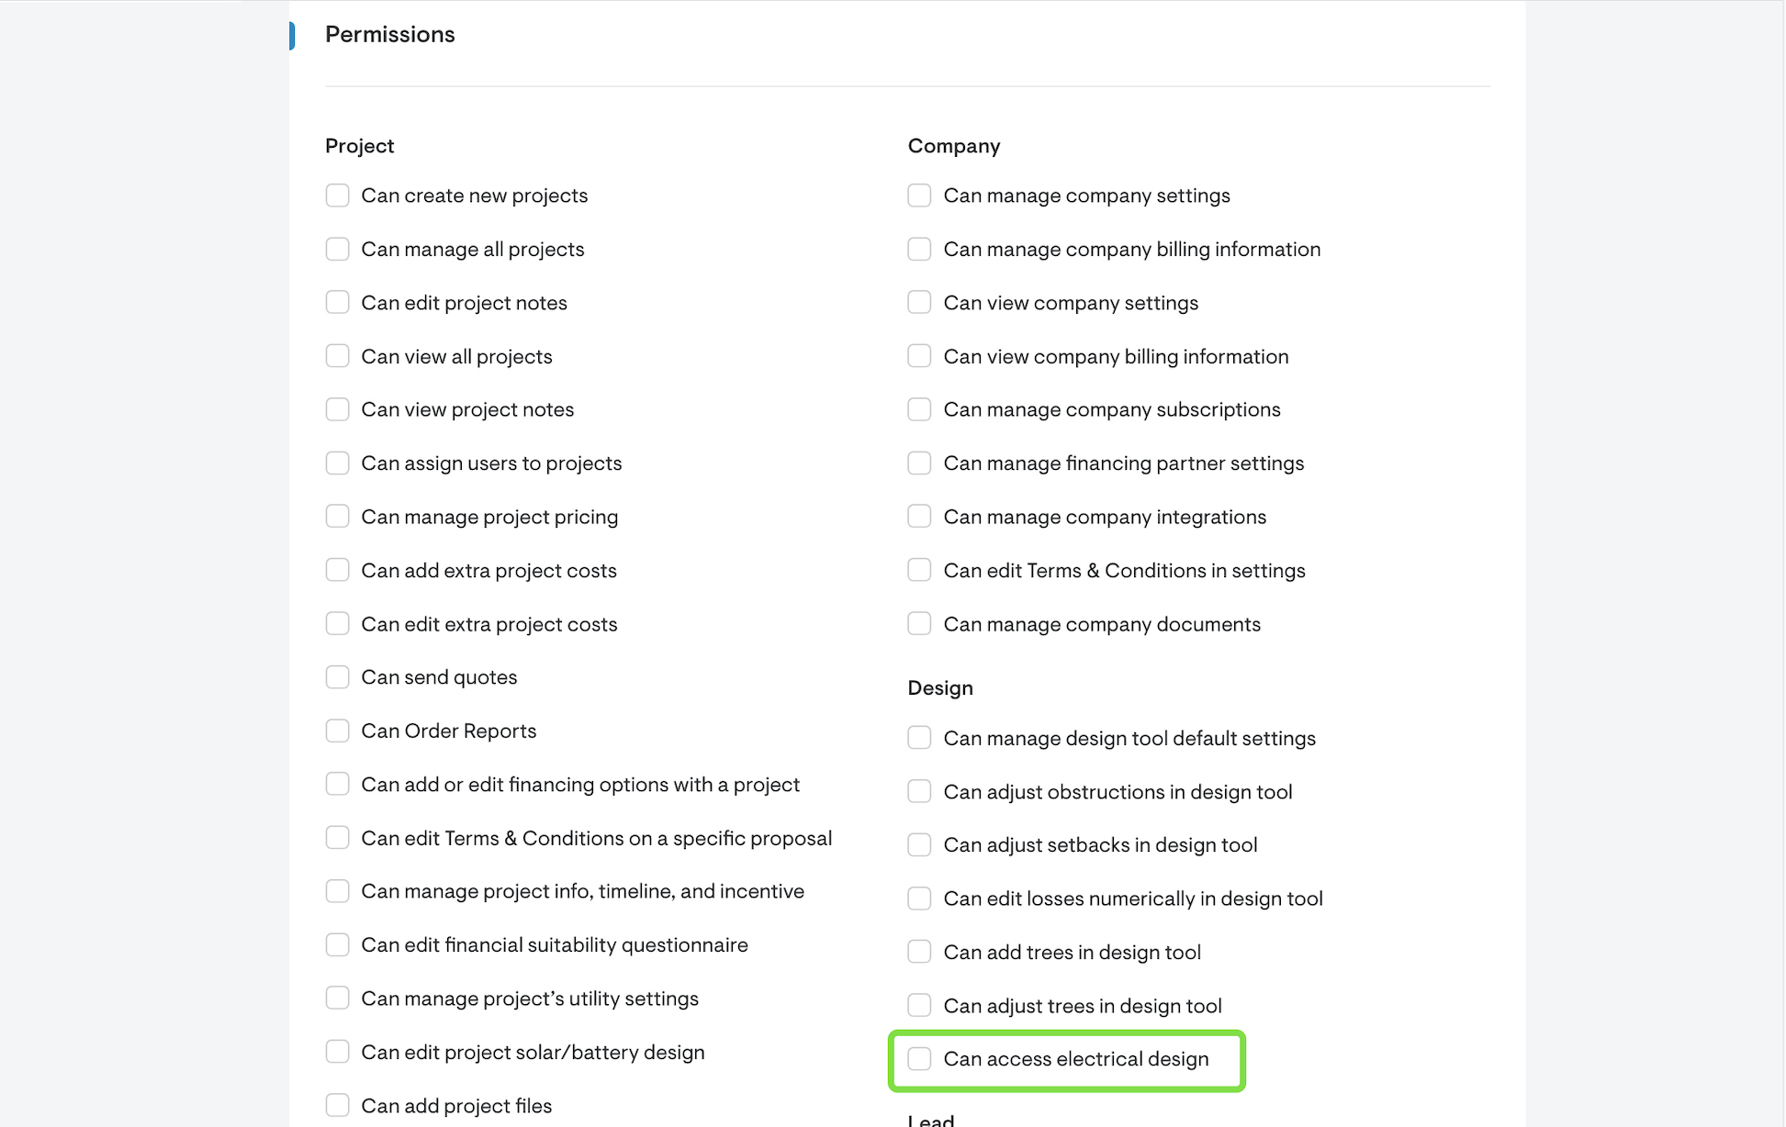Check 'Can adjust setbacks in design tool'
This screenshot has width=1786, height=1127.
[x=919, y=845]
